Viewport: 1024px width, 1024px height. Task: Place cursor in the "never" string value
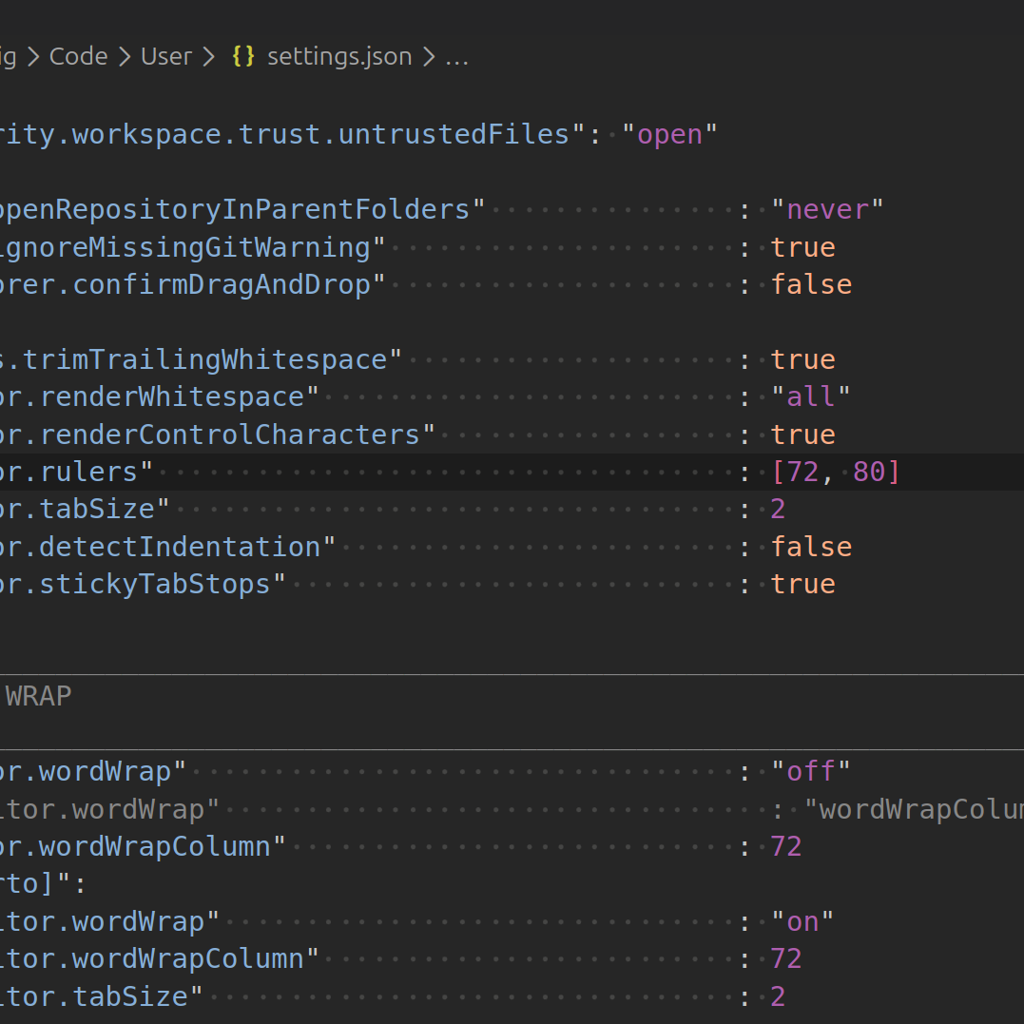tap(826, 209)
